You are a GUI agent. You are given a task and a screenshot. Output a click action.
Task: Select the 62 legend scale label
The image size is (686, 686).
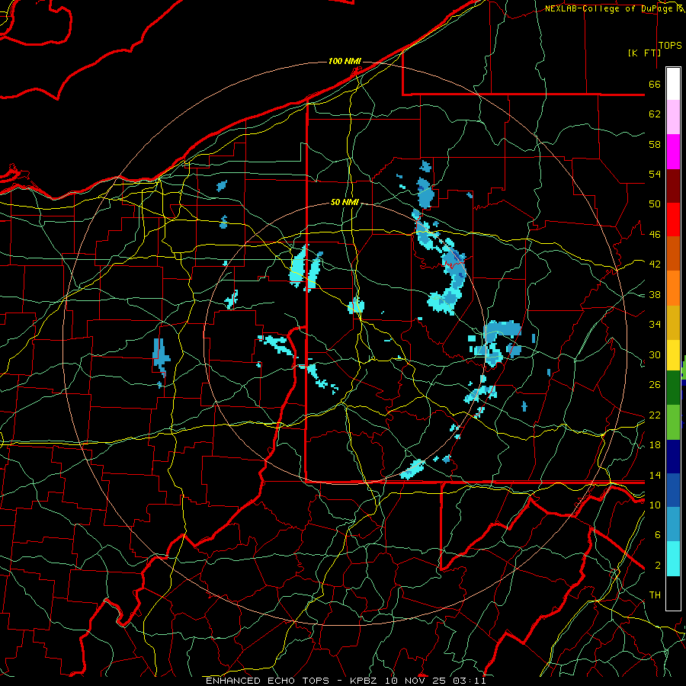(655, 114)
